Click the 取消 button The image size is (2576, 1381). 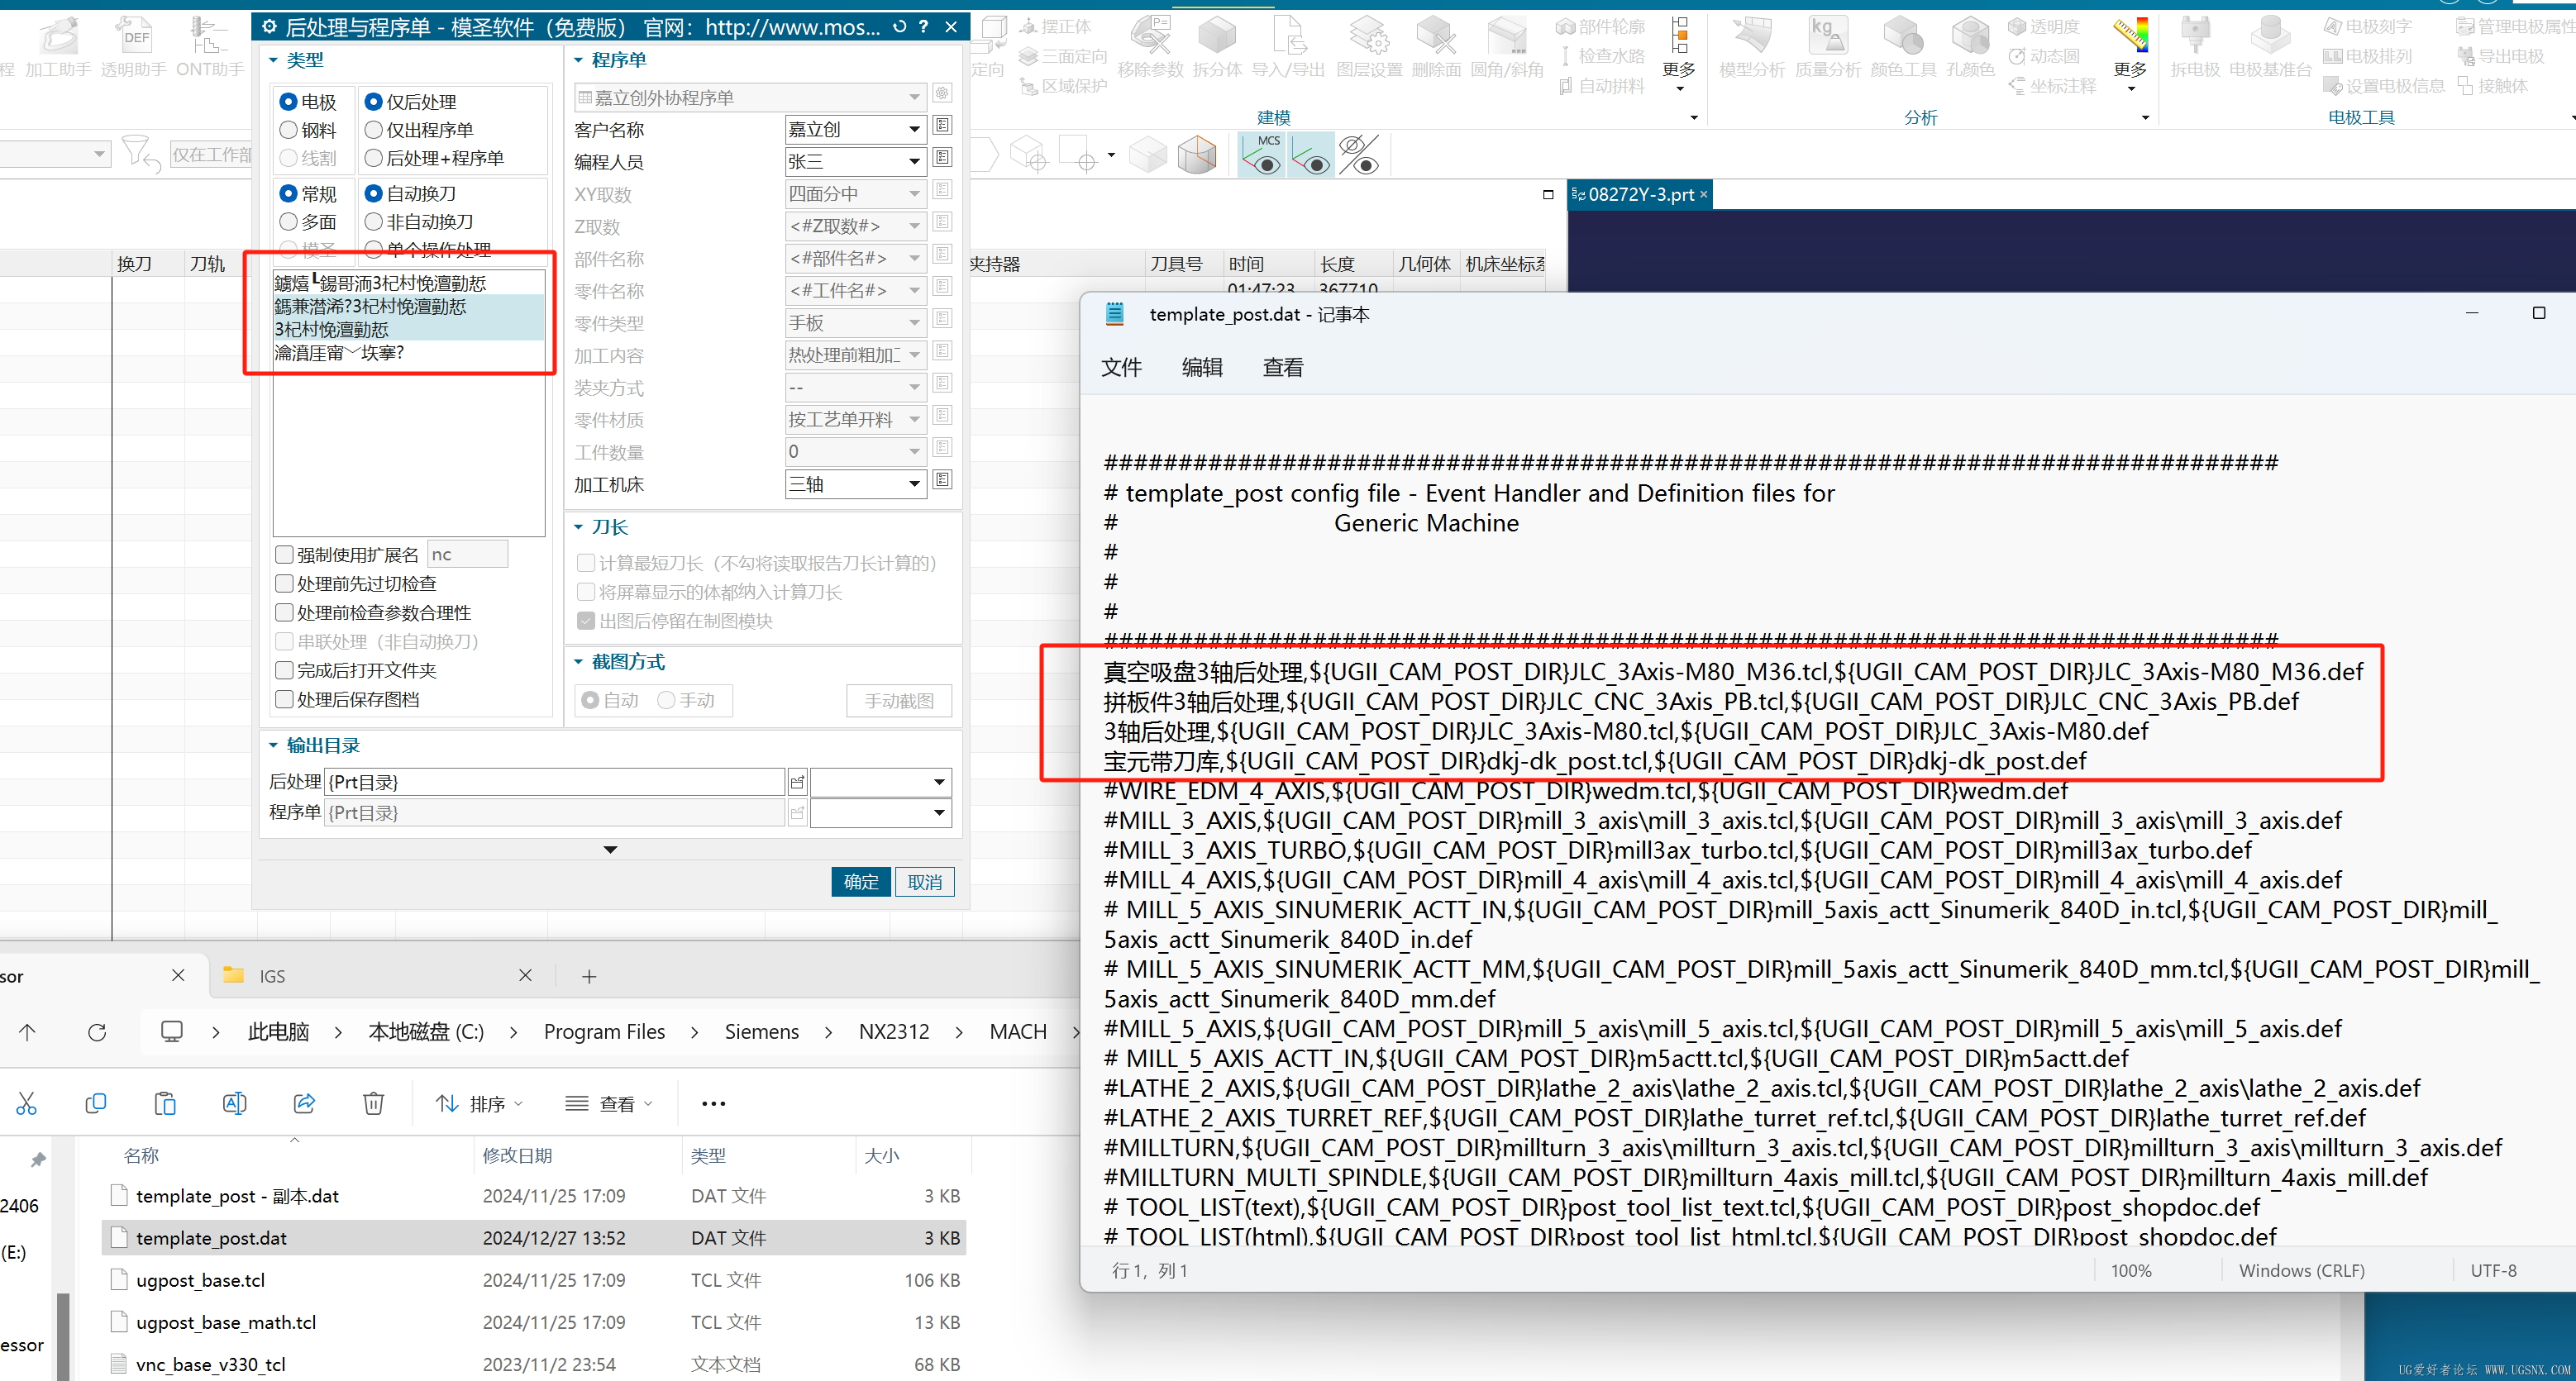925,882
